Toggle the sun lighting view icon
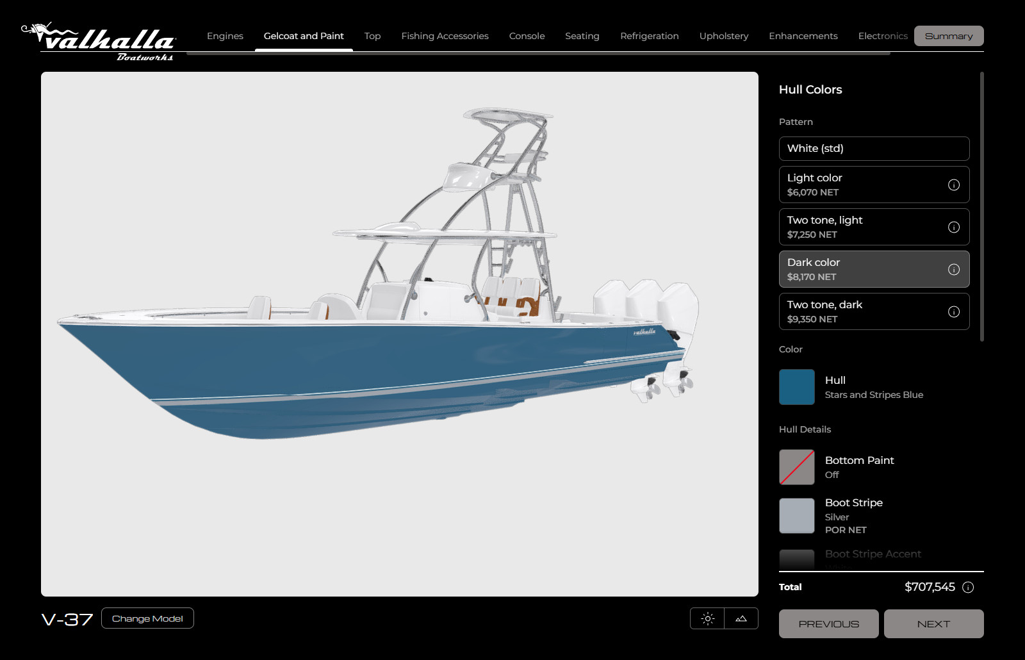Screen dimensions: 1025x660 click(x=707, y=619)
